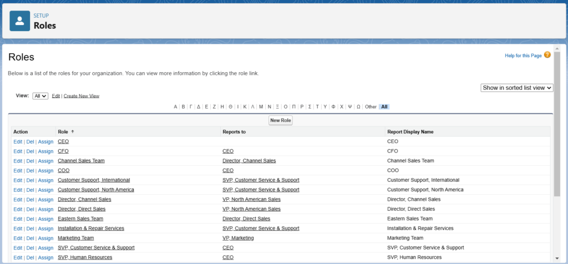The width and height of the screenshot is (568, 264).
Task: Open the CEO role link
Action: tap(63, 141)
